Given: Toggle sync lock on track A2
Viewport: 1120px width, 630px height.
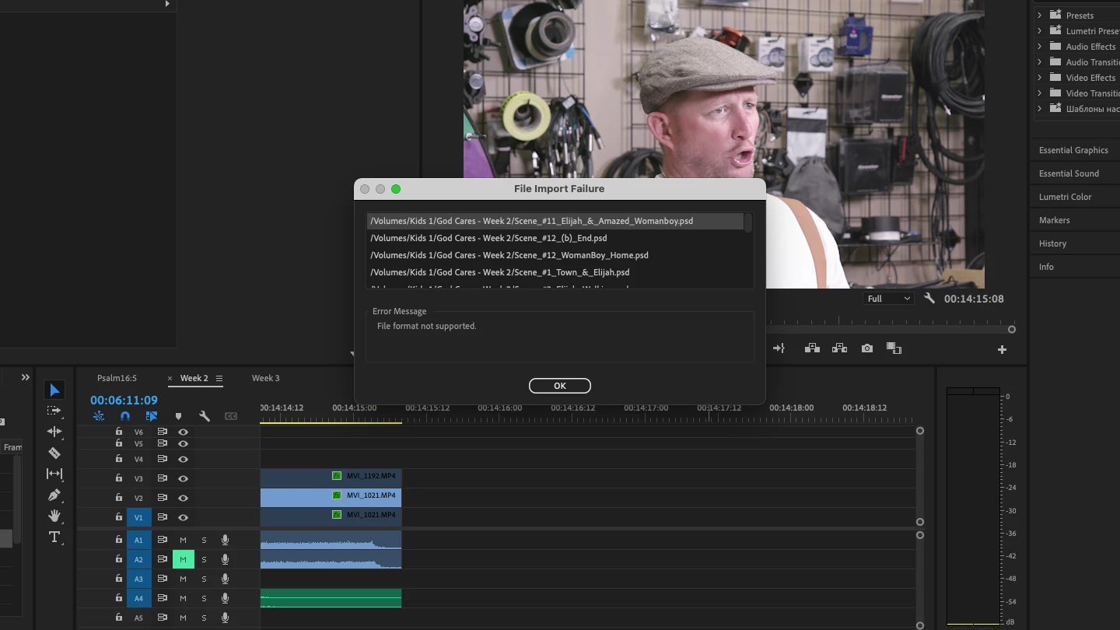Looking at the screenshot, I should (x=163, y=559).
